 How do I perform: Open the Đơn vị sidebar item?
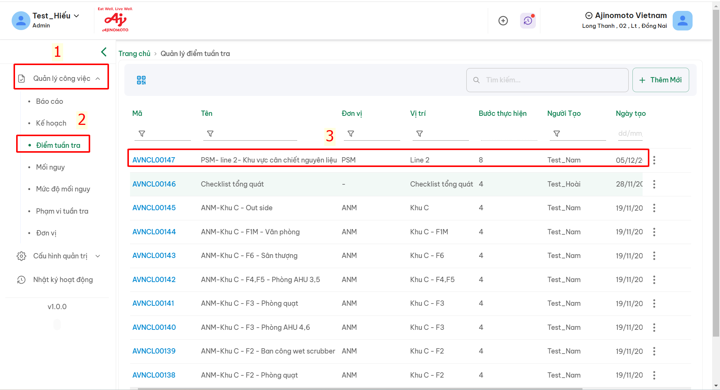[x=46, y=233]
